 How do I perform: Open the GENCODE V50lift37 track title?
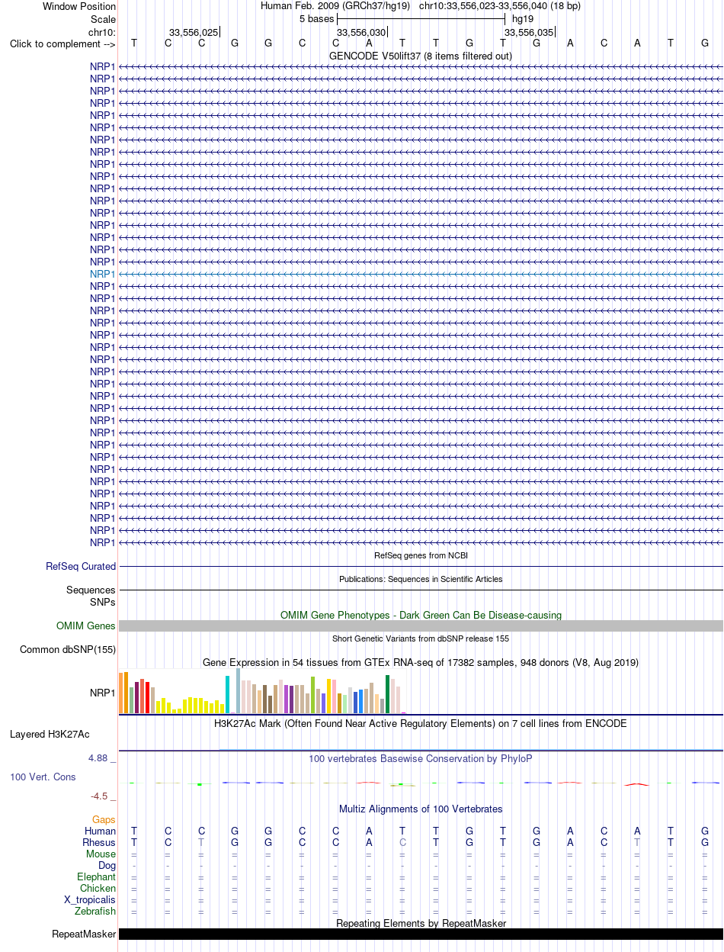click(421, 56)
